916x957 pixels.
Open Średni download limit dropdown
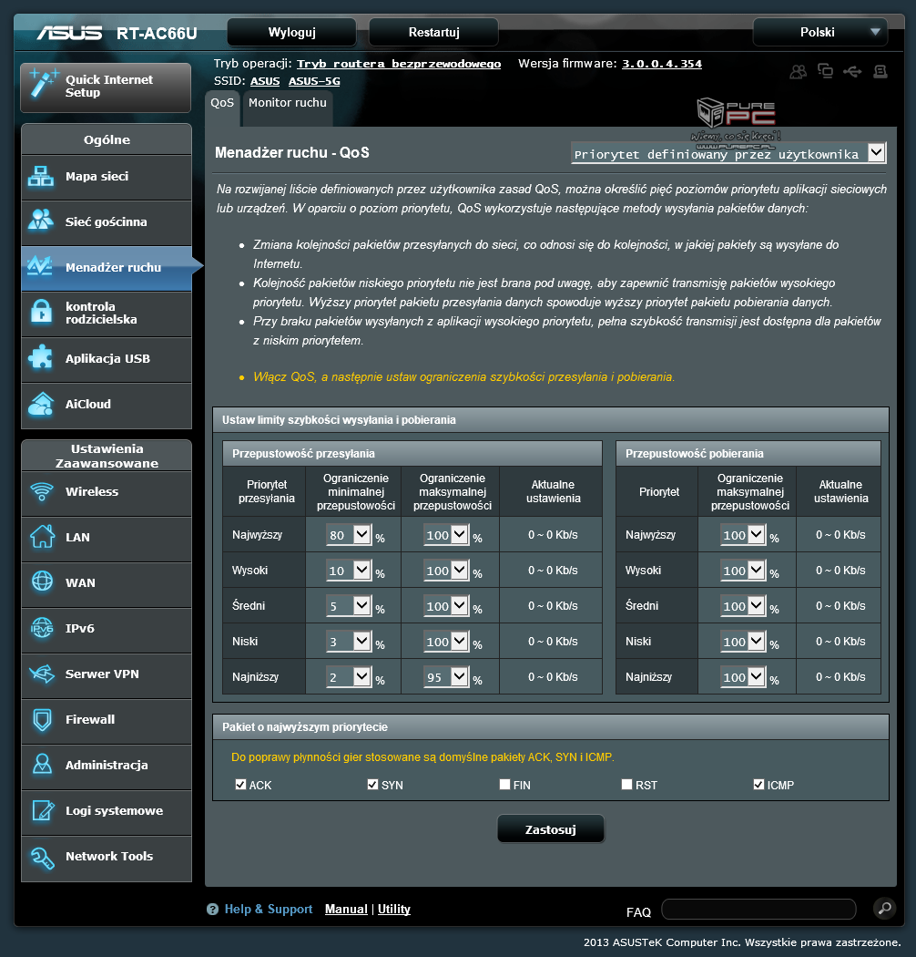point(743,605)
